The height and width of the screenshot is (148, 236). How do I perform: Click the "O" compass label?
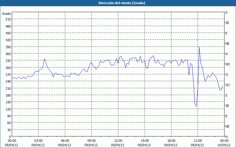coord(227,75)
